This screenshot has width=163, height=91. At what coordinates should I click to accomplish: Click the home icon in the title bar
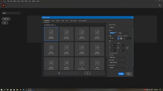point(4,1)
